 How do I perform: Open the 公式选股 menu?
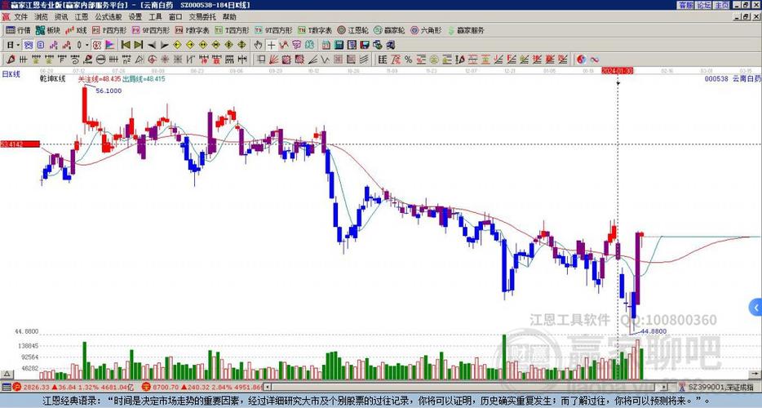coord(109,16)
